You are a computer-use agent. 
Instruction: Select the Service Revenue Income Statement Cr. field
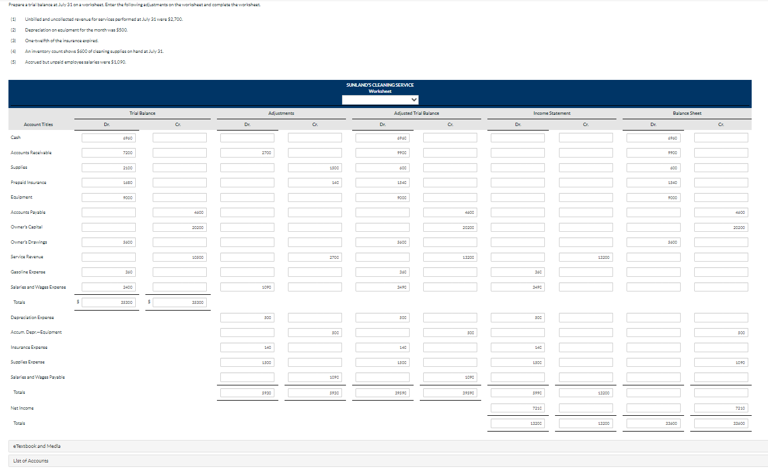click(x=585, y=257)
